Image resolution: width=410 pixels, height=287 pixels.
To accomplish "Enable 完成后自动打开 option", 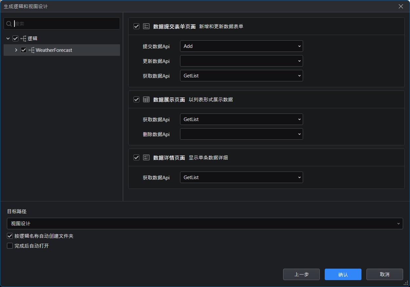I will pyautogui.click(x=10, y=246).
